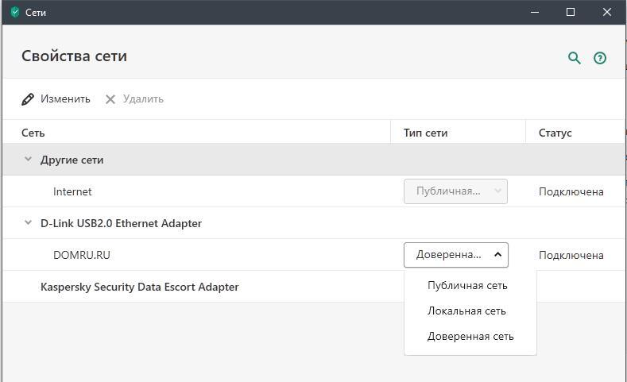The height and width of the screenshot is (382, 627).
Task: Click the Тип сети column header
Action: (x=425, y=133)
